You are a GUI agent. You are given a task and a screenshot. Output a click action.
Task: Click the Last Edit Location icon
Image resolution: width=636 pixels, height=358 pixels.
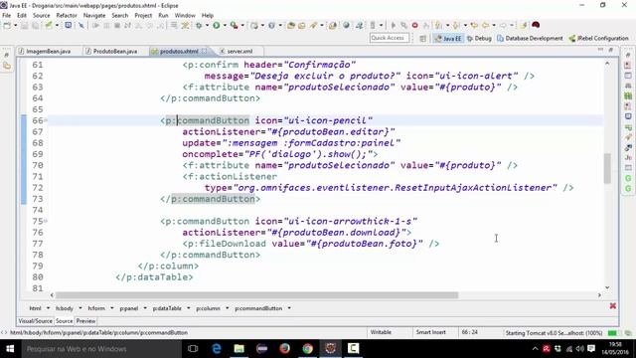(x=474, y=26)
